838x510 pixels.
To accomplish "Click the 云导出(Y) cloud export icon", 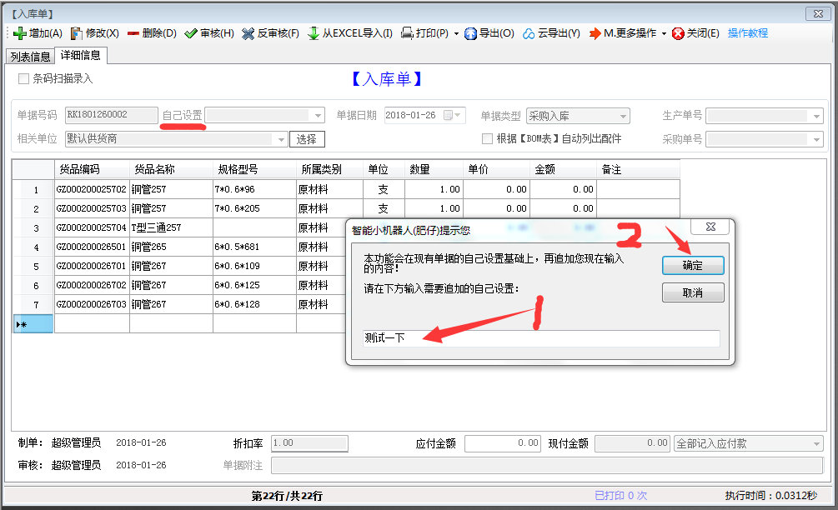I will pos(529,33).
